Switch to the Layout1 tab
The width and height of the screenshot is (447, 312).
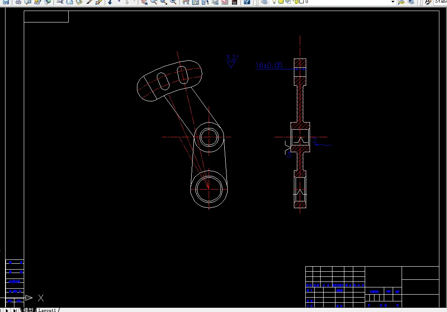47,310
